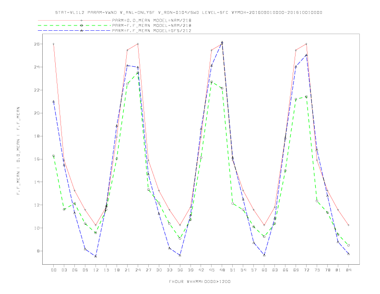Image resolution: width=380 pixels, height=294 pixels.
Task: Click x-axis forecast hour label 27
Action: (x=148, y=270)
